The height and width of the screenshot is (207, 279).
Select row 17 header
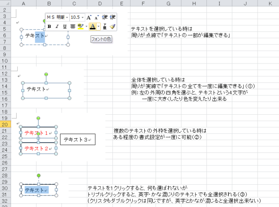tap(5, 105)
